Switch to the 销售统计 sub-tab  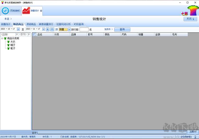point(6,24)
